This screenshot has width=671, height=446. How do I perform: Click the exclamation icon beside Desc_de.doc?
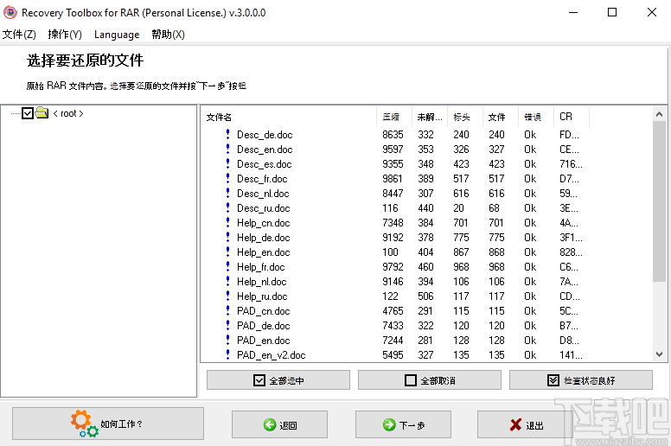[x=227, y=134]
